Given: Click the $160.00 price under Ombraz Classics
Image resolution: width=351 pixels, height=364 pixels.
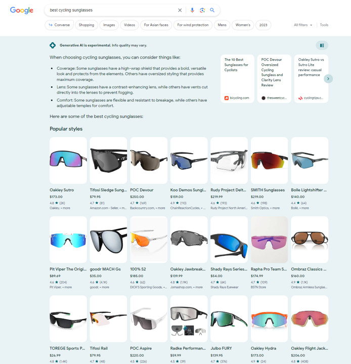Looking at the screenshot, I should click(x=298, y=276).
